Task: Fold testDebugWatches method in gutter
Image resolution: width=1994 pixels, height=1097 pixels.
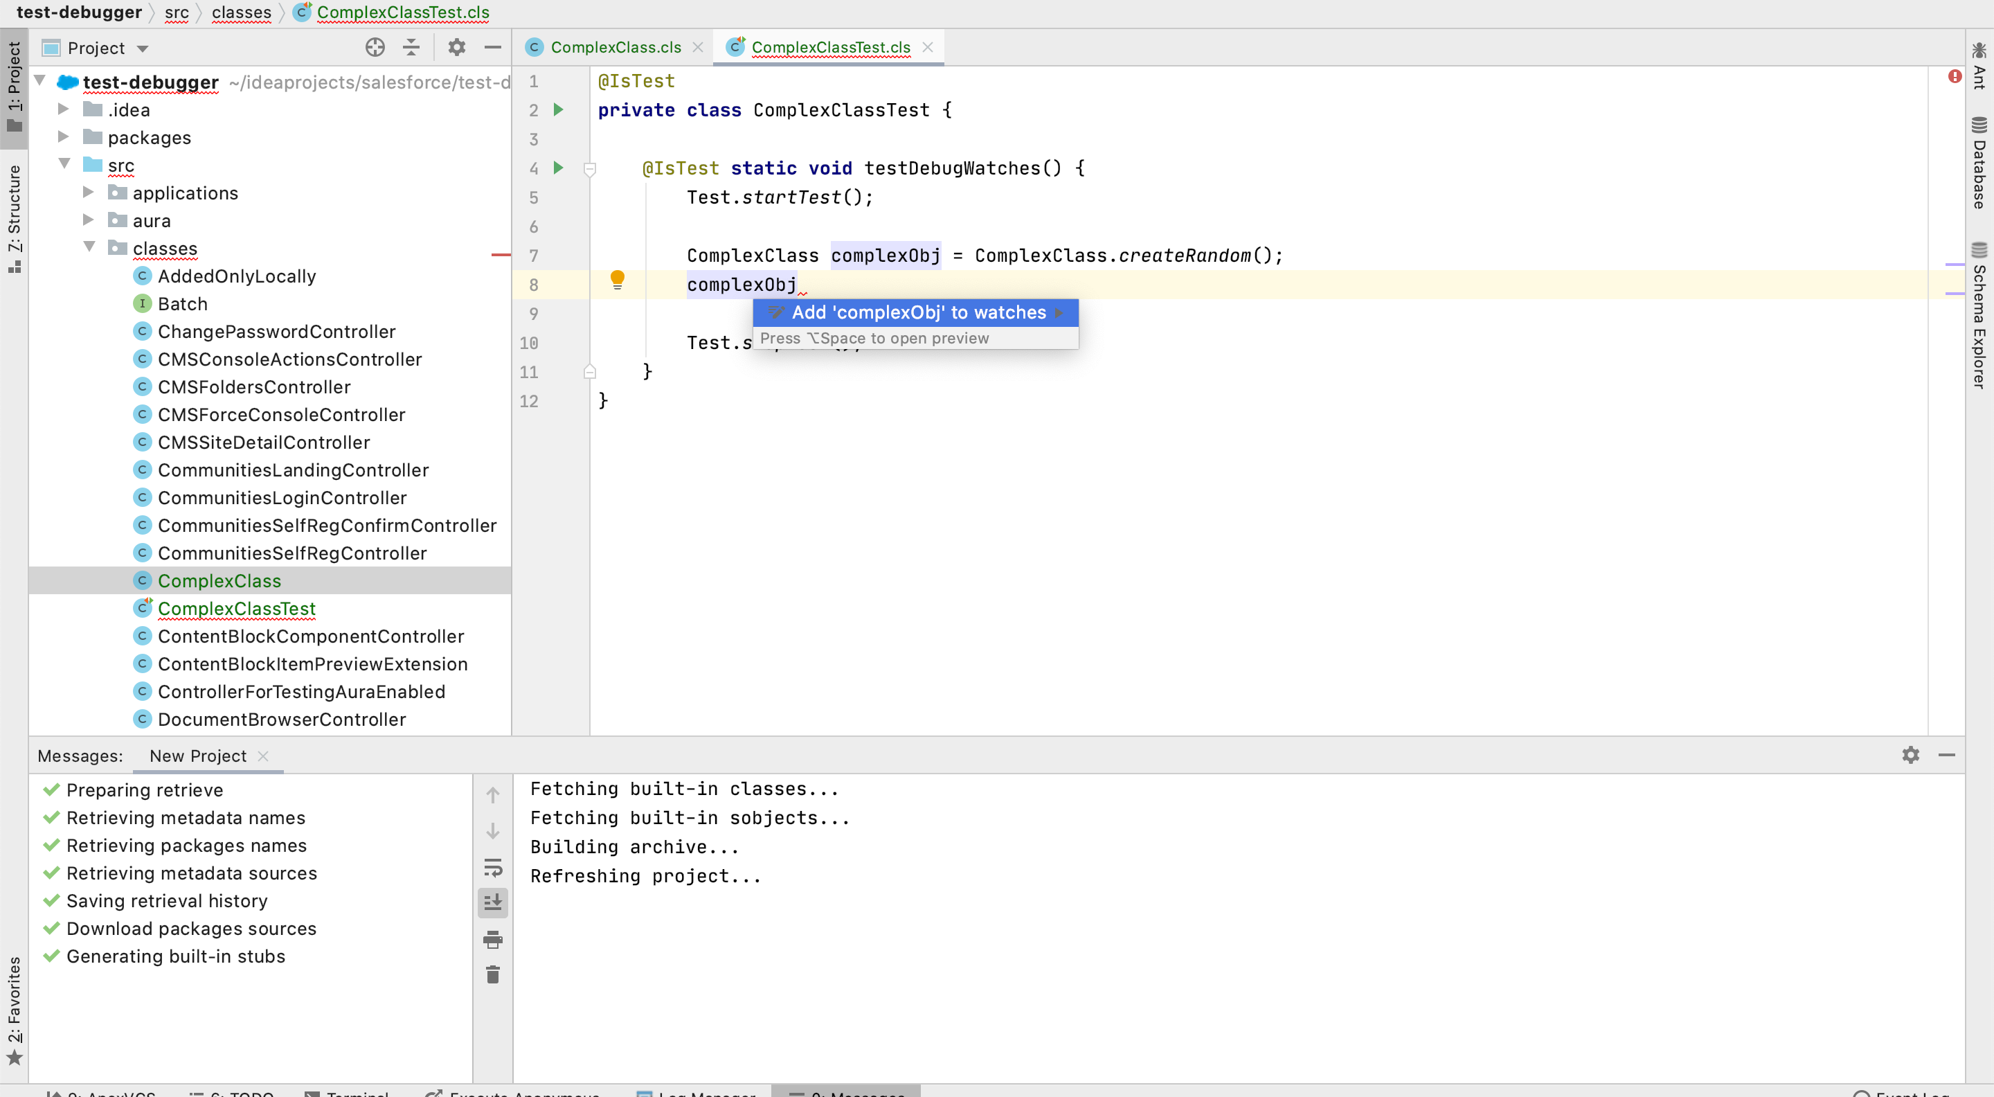Action: (590, 169)
